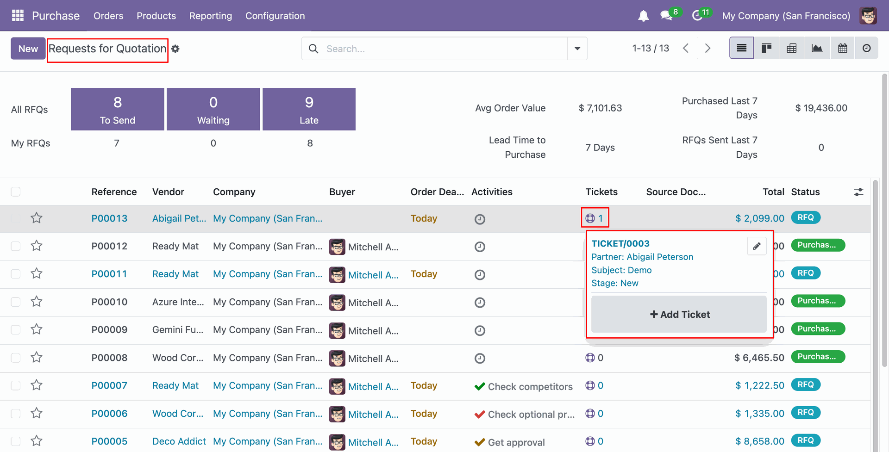Star the P00013 order as favorite
The image size is (889, 452).
[37, 218]
